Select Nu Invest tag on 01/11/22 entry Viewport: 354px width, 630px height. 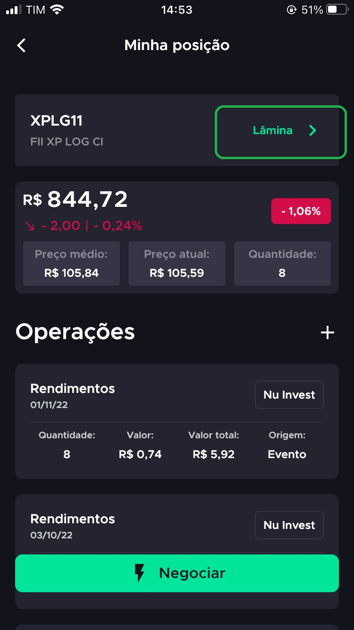(x=289, y=395)
